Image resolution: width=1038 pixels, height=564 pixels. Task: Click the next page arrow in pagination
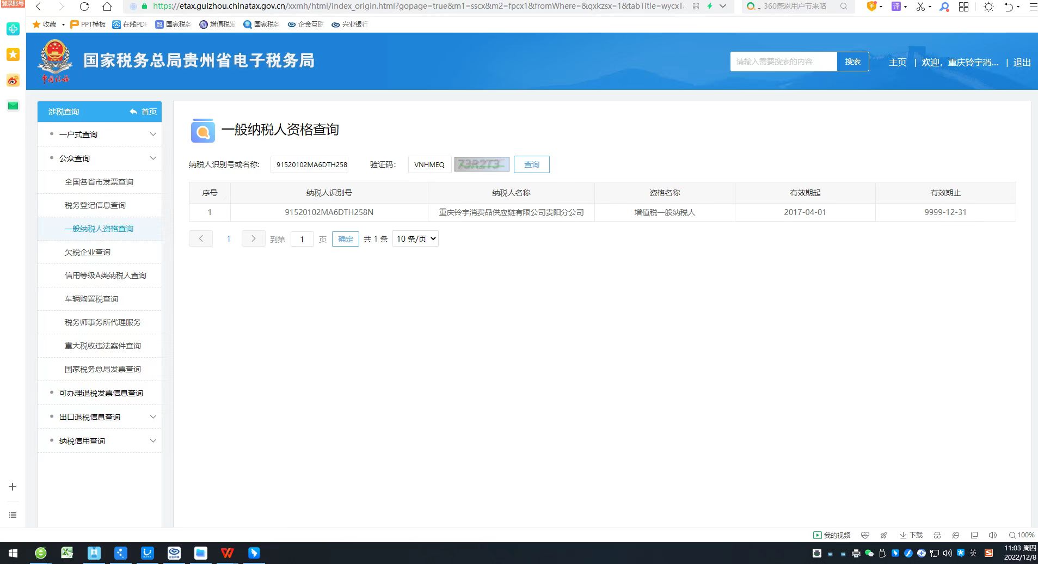(x=253, y=239)
